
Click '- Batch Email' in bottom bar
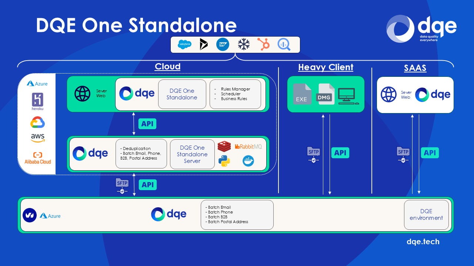click(x=218, y=207)
